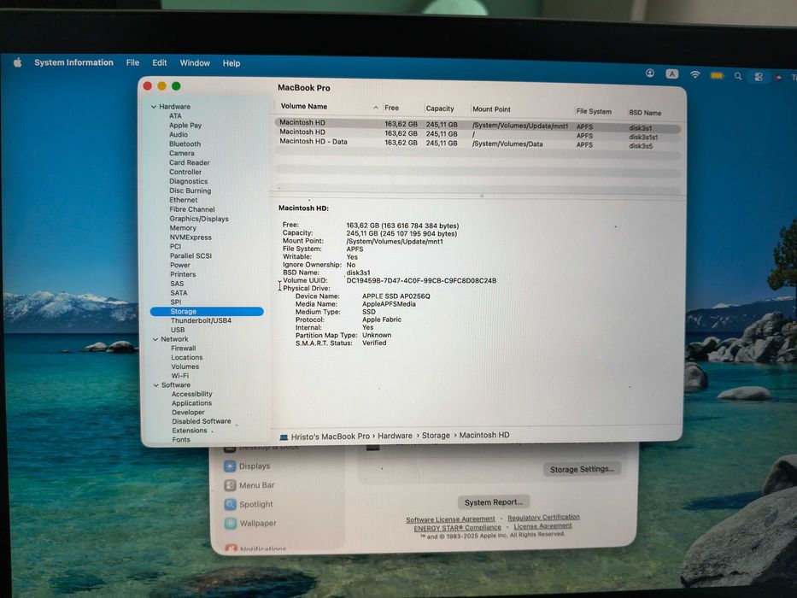Select Controller in the sidebar
The width and height of the screenshot is (797, 598).
[185, 172]
